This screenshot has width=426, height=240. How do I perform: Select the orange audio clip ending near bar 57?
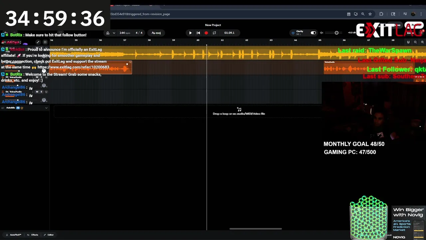pyautogui.click(x=91, y=68)
